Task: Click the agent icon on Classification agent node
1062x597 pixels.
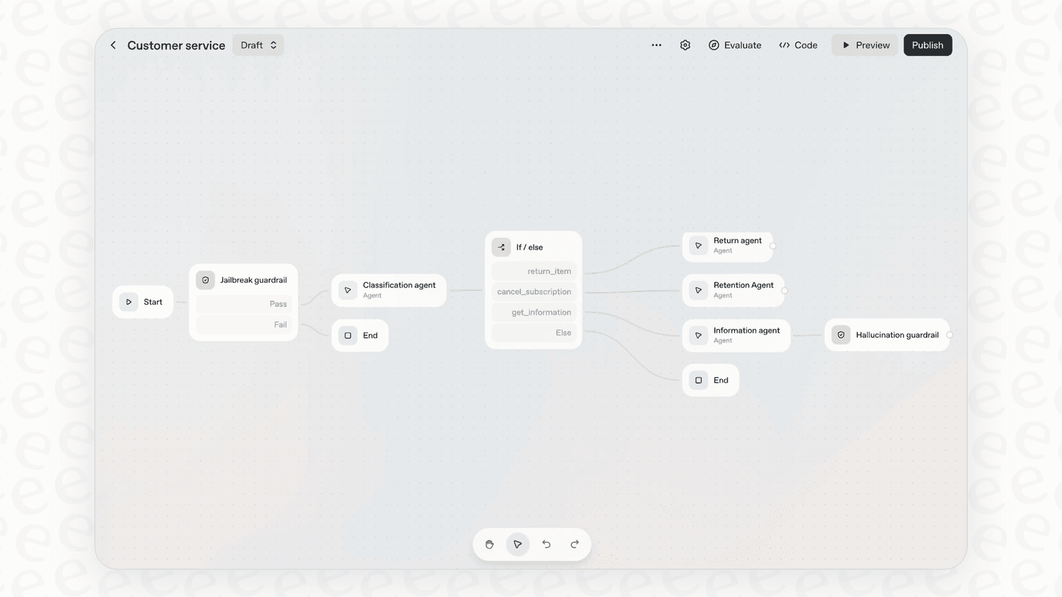Action: (x=348, y=290)
